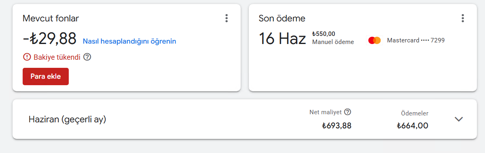485x153 pixels.
Task: Click the Mastercard logo icon
Action: [x=374, y=40]
